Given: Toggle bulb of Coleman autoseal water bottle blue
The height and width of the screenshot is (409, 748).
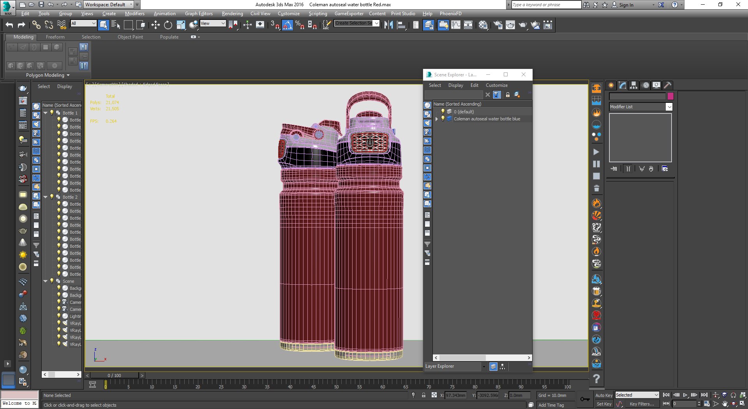Looking at the screenshot, I should [x=443, y=118].
